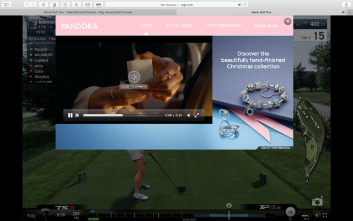The width and height of the screenshot is (353, 221).
Task: Toggle video player volume icon
Action: tap(189, 115)
